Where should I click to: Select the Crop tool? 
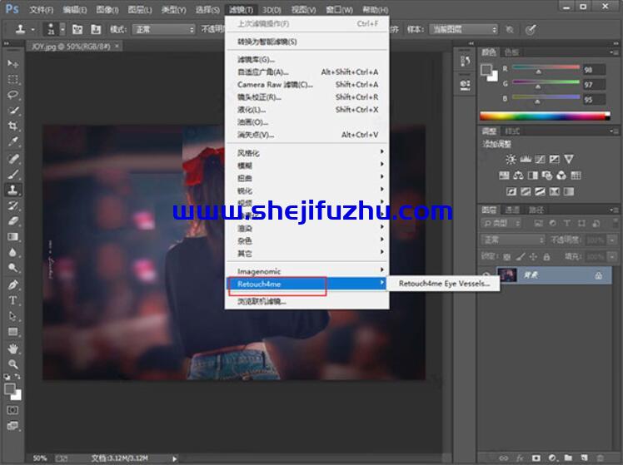click(x=12, y=126)
